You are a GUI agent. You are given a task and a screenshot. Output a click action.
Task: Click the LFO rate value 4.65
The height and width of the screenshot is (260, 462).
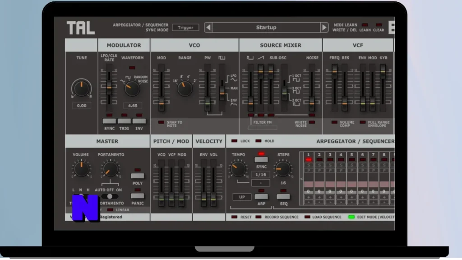pyautogui.click(x=133, y=106)
